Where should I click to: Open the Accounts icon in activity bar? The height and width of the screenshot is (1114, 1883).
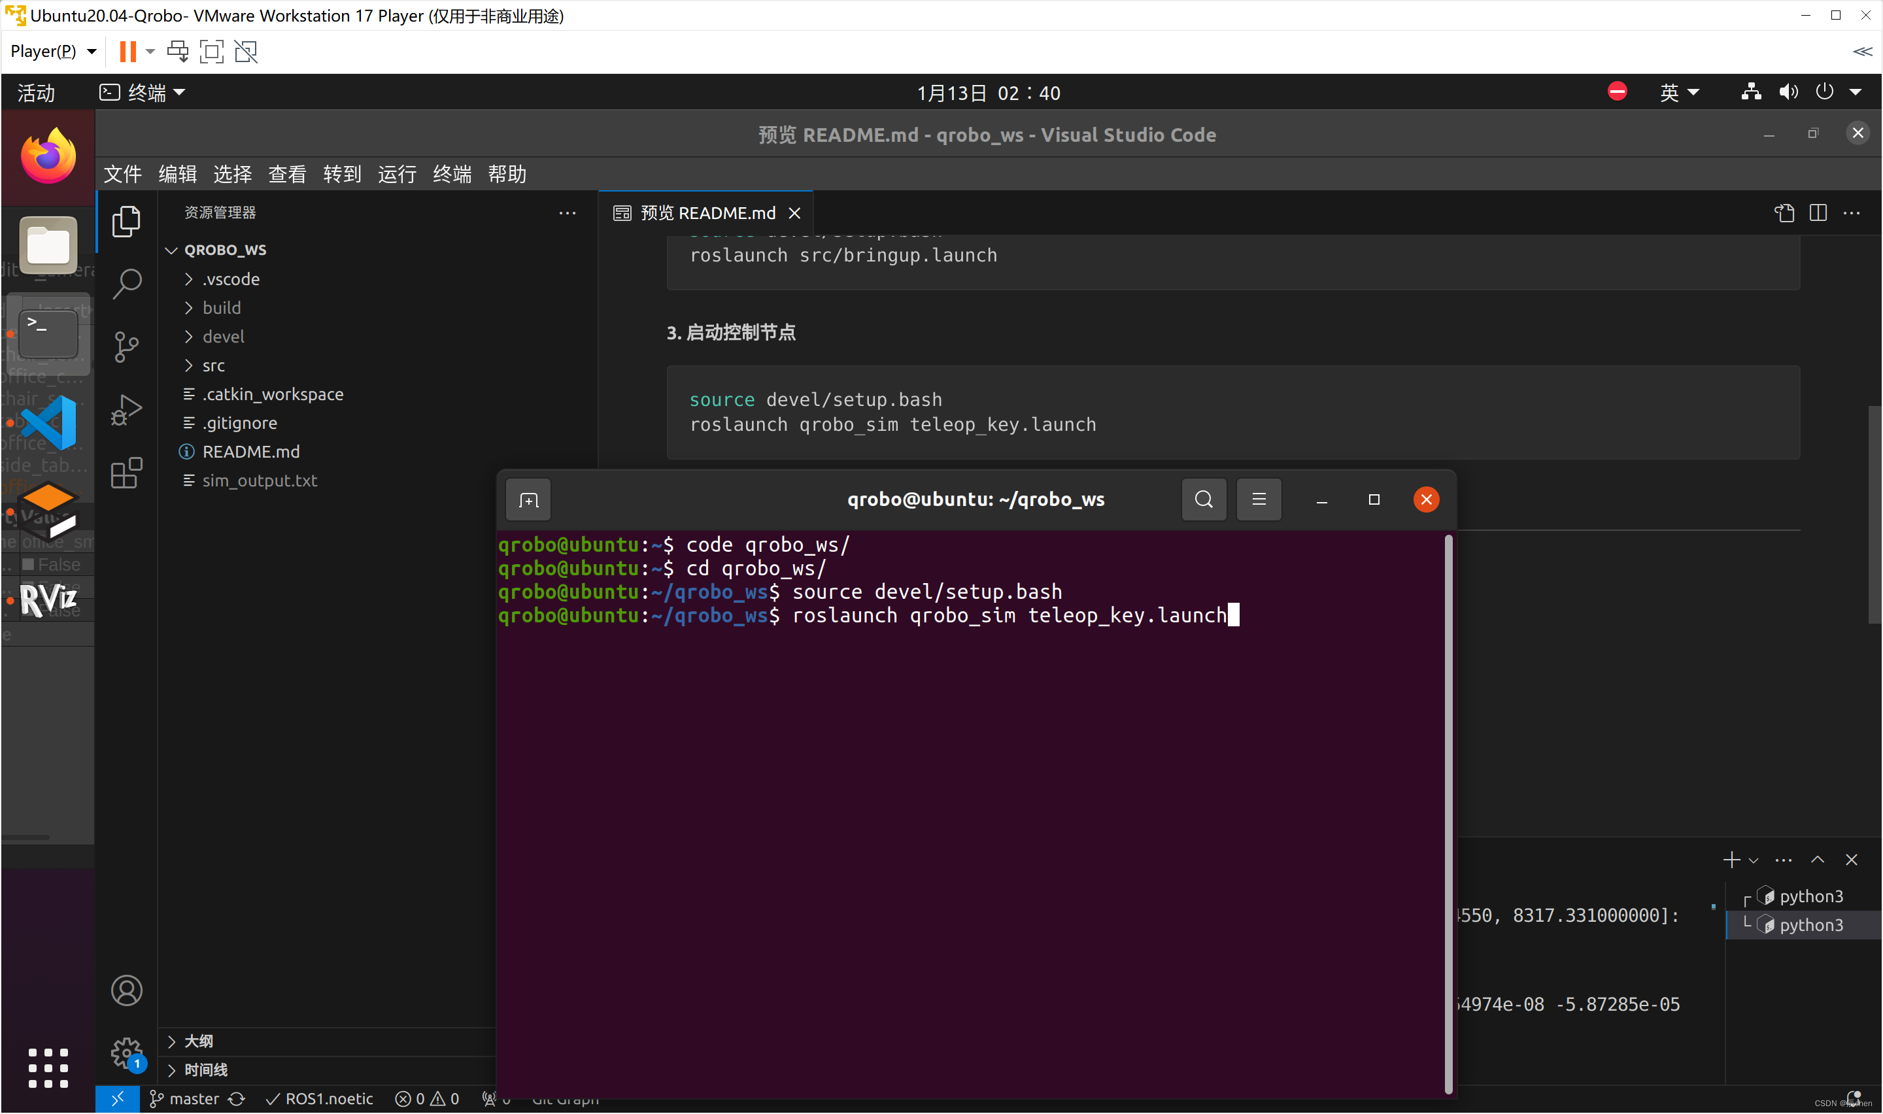pyautogui.click(x=126, y=990)
